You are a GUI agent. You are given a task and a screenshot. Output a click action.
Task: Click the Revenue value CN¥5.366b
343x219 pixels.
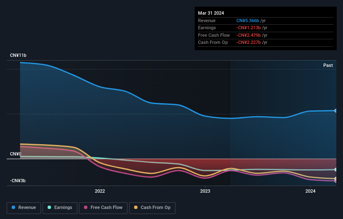point(248,20)
